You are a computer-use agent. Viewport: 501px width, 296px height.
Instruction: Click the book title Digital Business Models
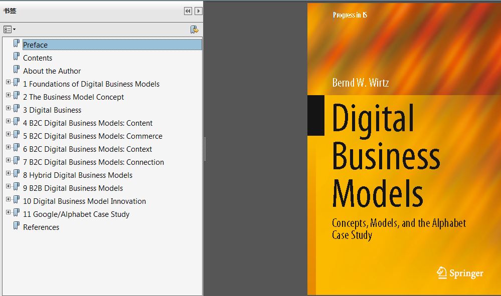[x=386, y=155]
